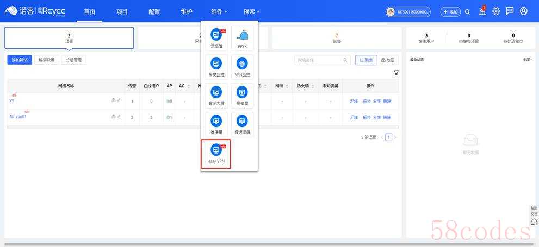Go to next page arrow in pagination
This screenshot has height=247, width=539.
[395, 137]
